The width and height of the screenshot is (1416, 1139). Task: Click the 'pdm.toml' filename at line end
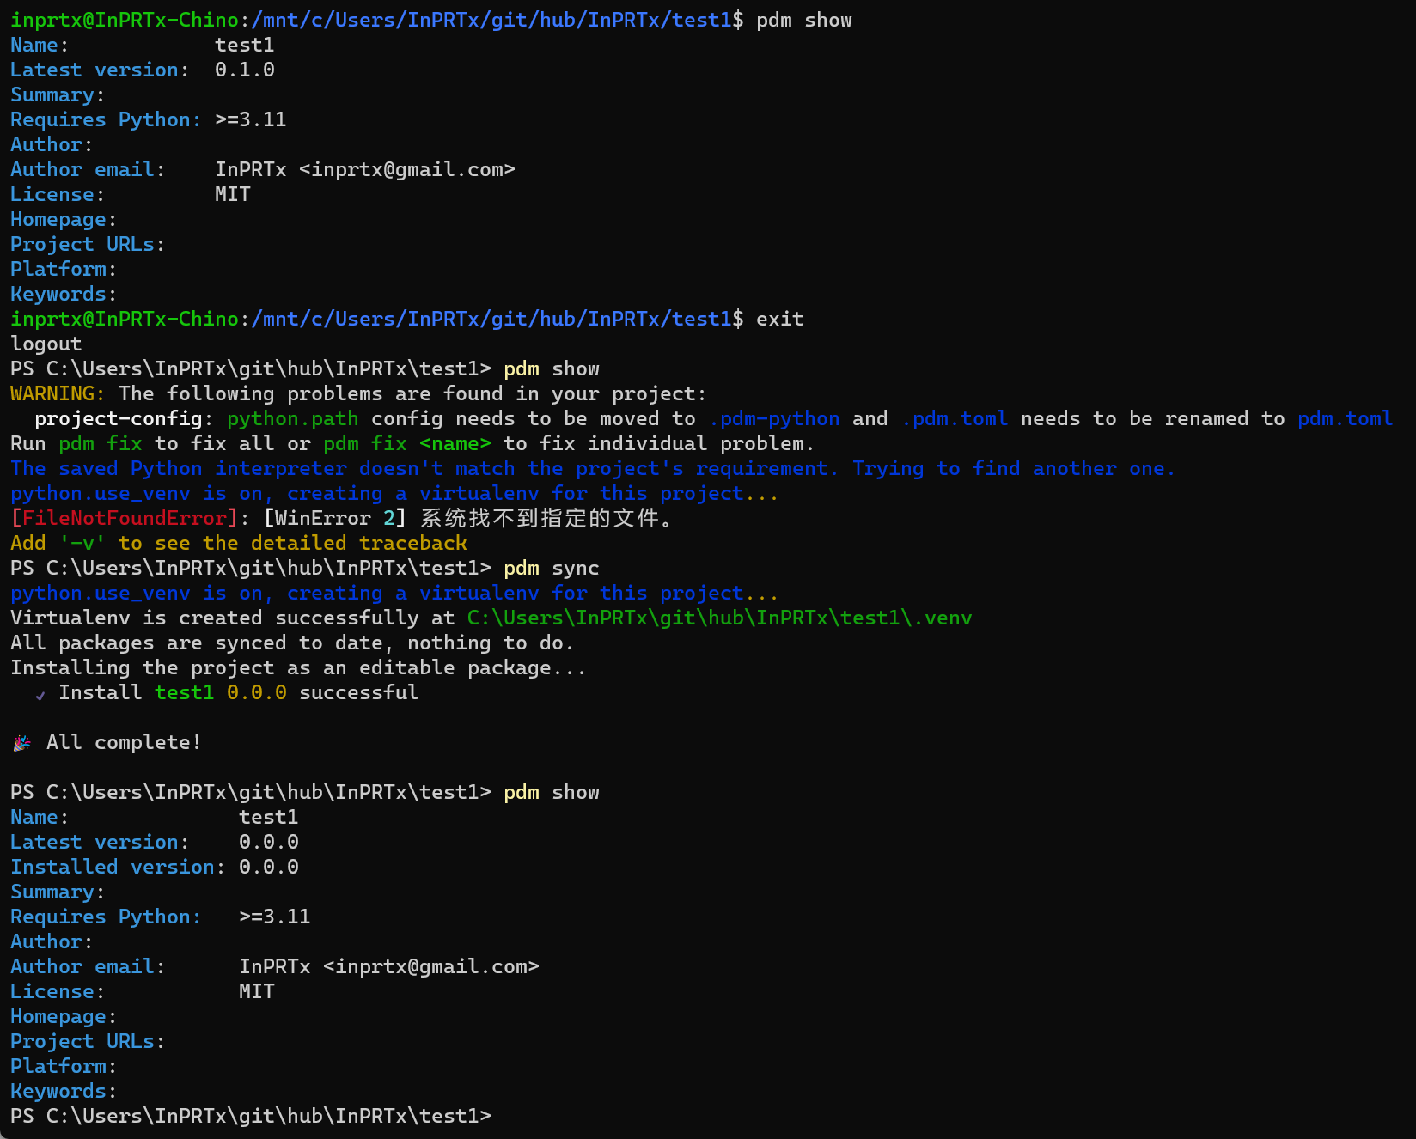[x=1345, y=418]
